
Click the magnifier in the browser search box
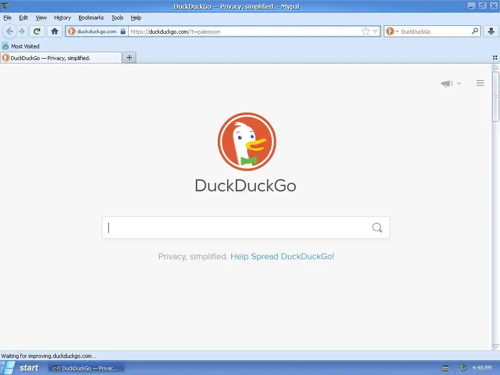(475, 31)
